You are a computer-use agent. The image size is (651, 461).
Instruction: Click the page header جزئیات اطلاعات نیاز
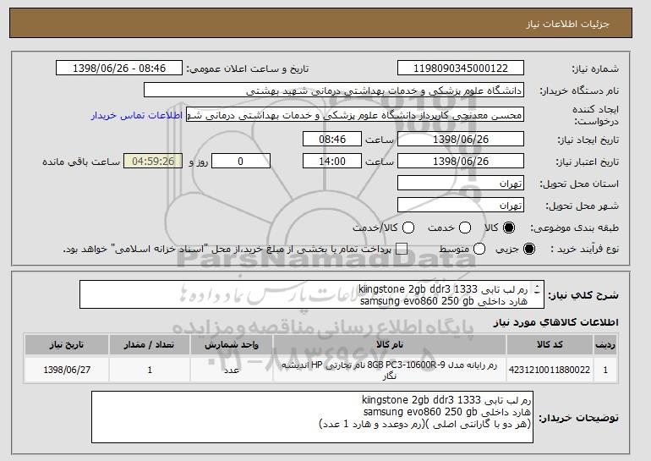567,24
